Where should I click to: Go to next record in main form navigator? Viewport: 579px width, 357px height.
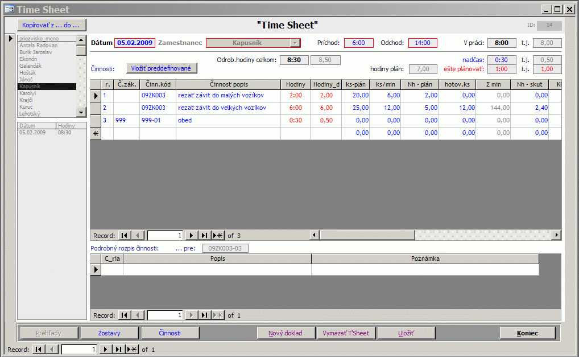point(105,349)
